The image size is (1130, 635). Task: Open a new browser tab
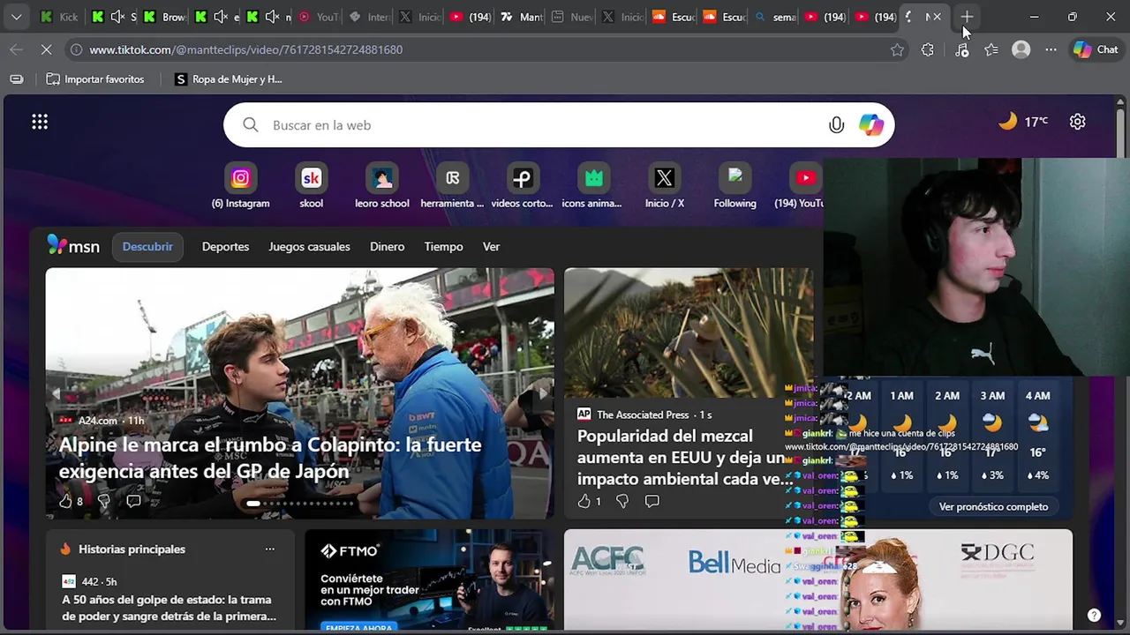(967, 17)
